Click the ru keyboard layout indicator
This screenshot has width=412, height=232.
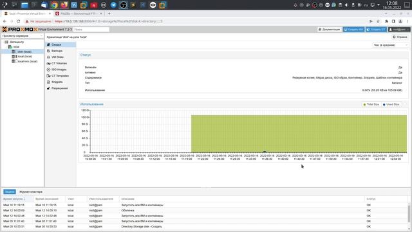(366, 5)
